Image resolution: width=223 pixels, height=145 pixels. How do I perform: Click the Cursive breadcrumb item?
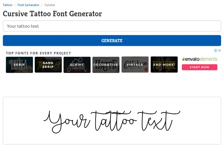(50, 5)
